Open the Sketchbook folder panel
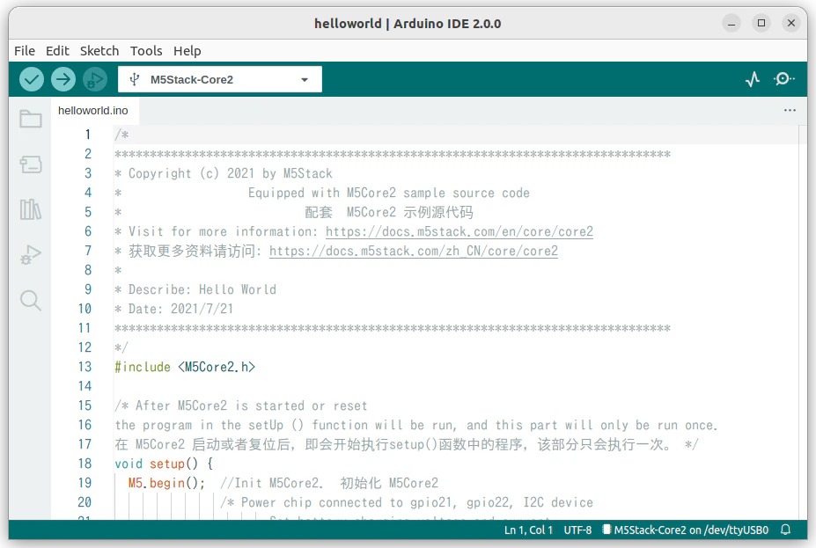The height and width of the screenshot is (548, 816). pos(30,119)
